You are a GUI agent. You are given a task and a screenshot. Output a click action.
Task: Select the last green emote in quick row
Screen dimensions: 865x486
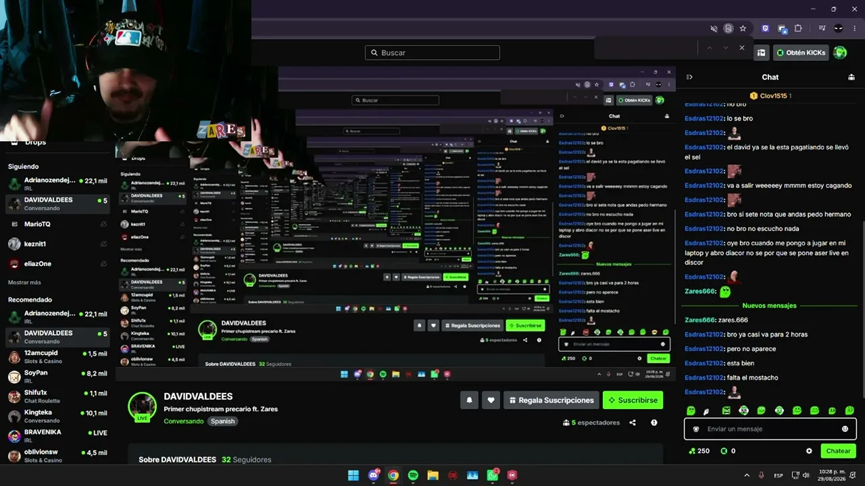[849, 410]
